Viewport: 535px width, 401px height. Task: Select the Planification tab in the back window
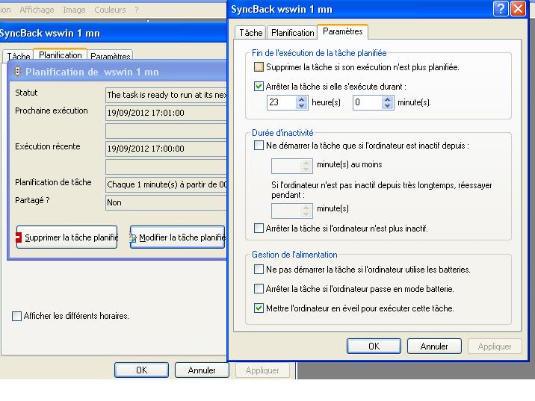pyautogui.click(x=61, y=55)
